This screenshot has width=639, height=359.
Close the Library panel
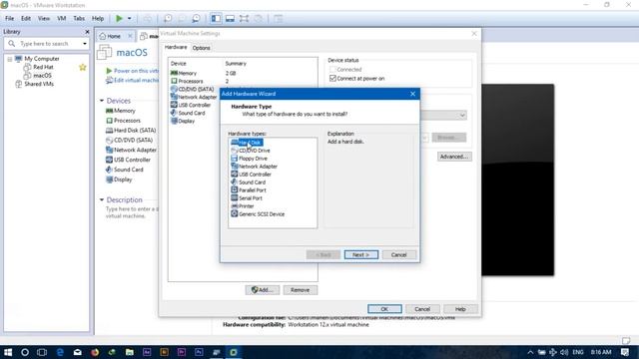[x=87, y=32]
